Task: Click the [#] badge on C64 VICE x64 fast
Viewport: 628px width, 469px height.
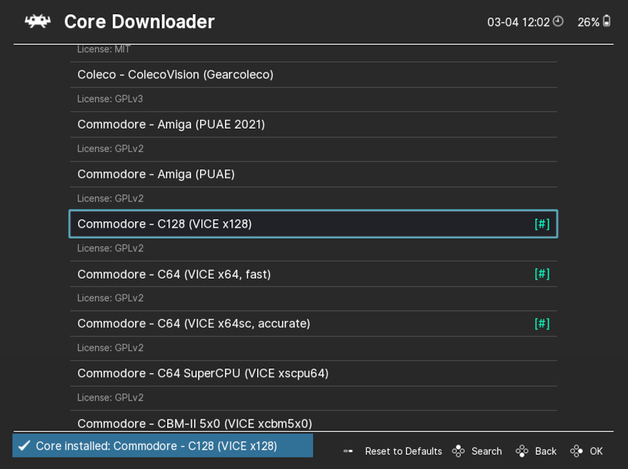Action: coord(541,273)
